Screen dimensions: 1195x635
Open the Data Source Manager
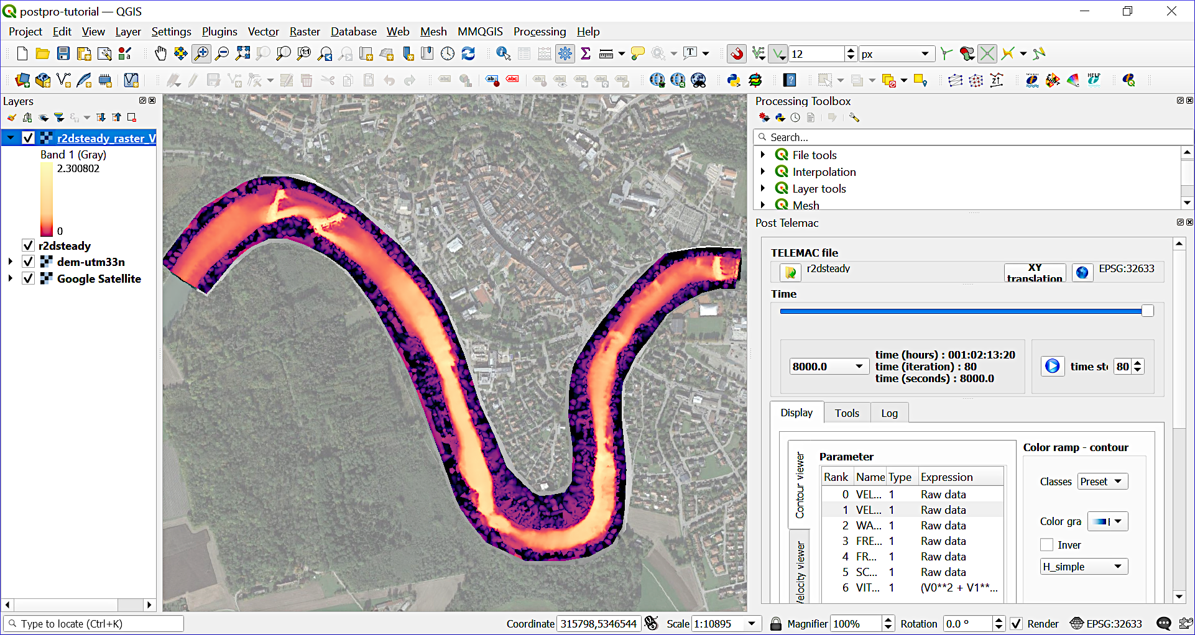coord(22,80)
